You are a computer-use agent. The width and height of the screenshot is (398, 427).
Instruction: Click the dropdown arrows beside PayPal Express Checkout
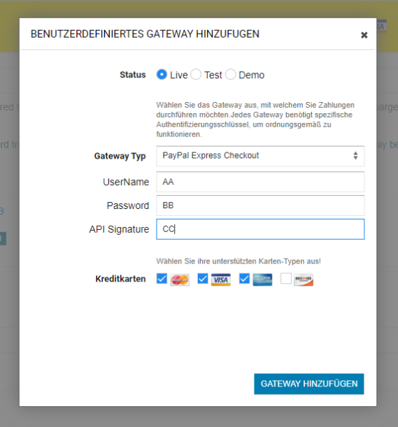355,156
